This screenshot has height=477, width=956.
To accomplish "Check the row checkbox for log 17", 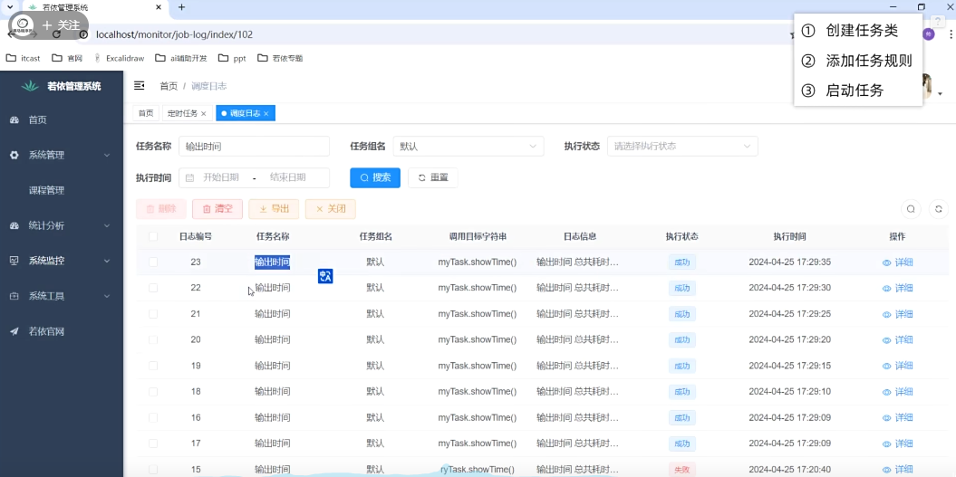I will (153, 443).
